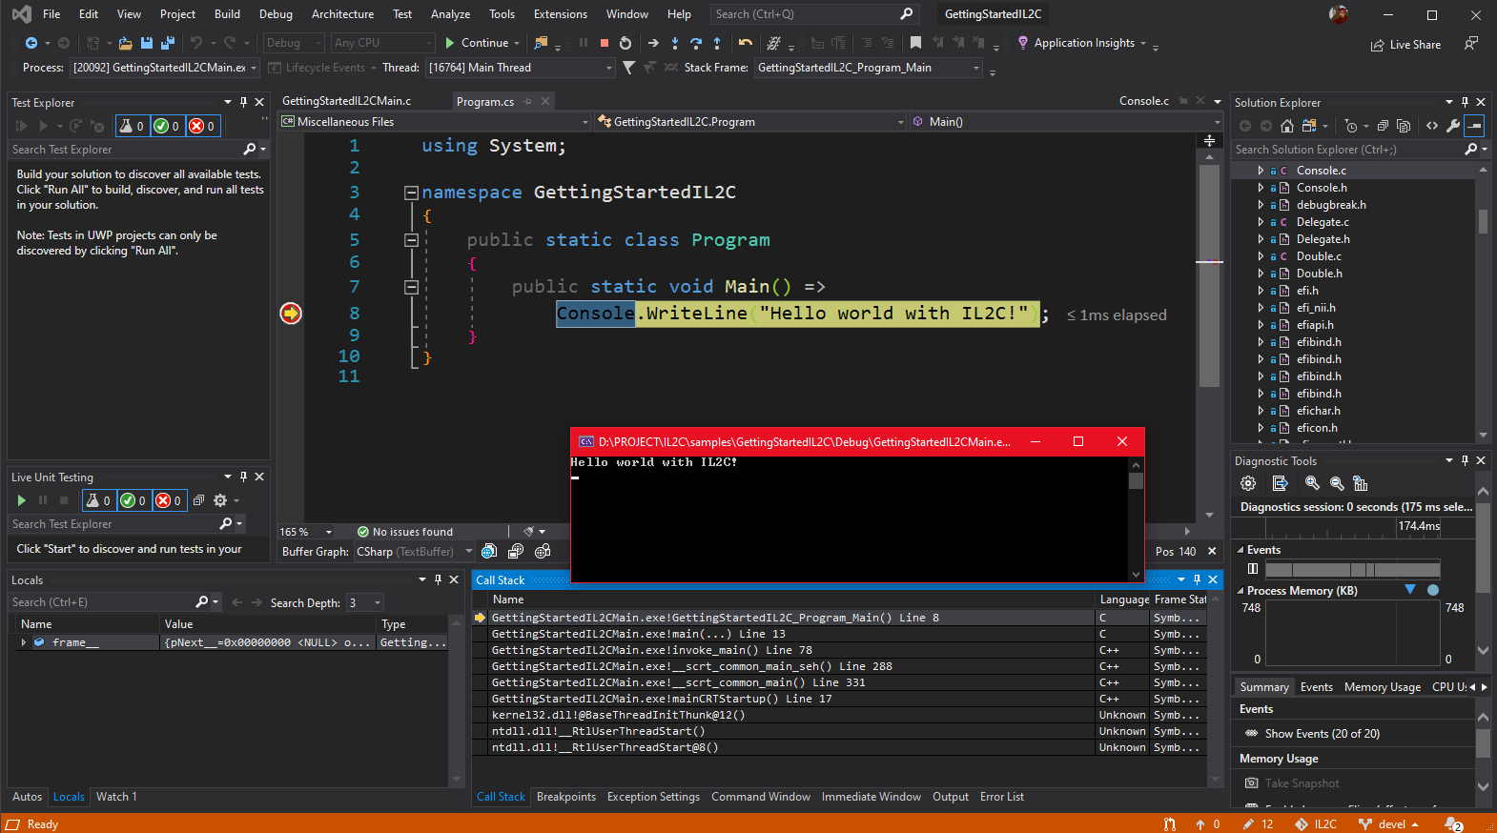
Task: Click the Properties wrench in Solution Explorer
Action: tap(1453, 126)
